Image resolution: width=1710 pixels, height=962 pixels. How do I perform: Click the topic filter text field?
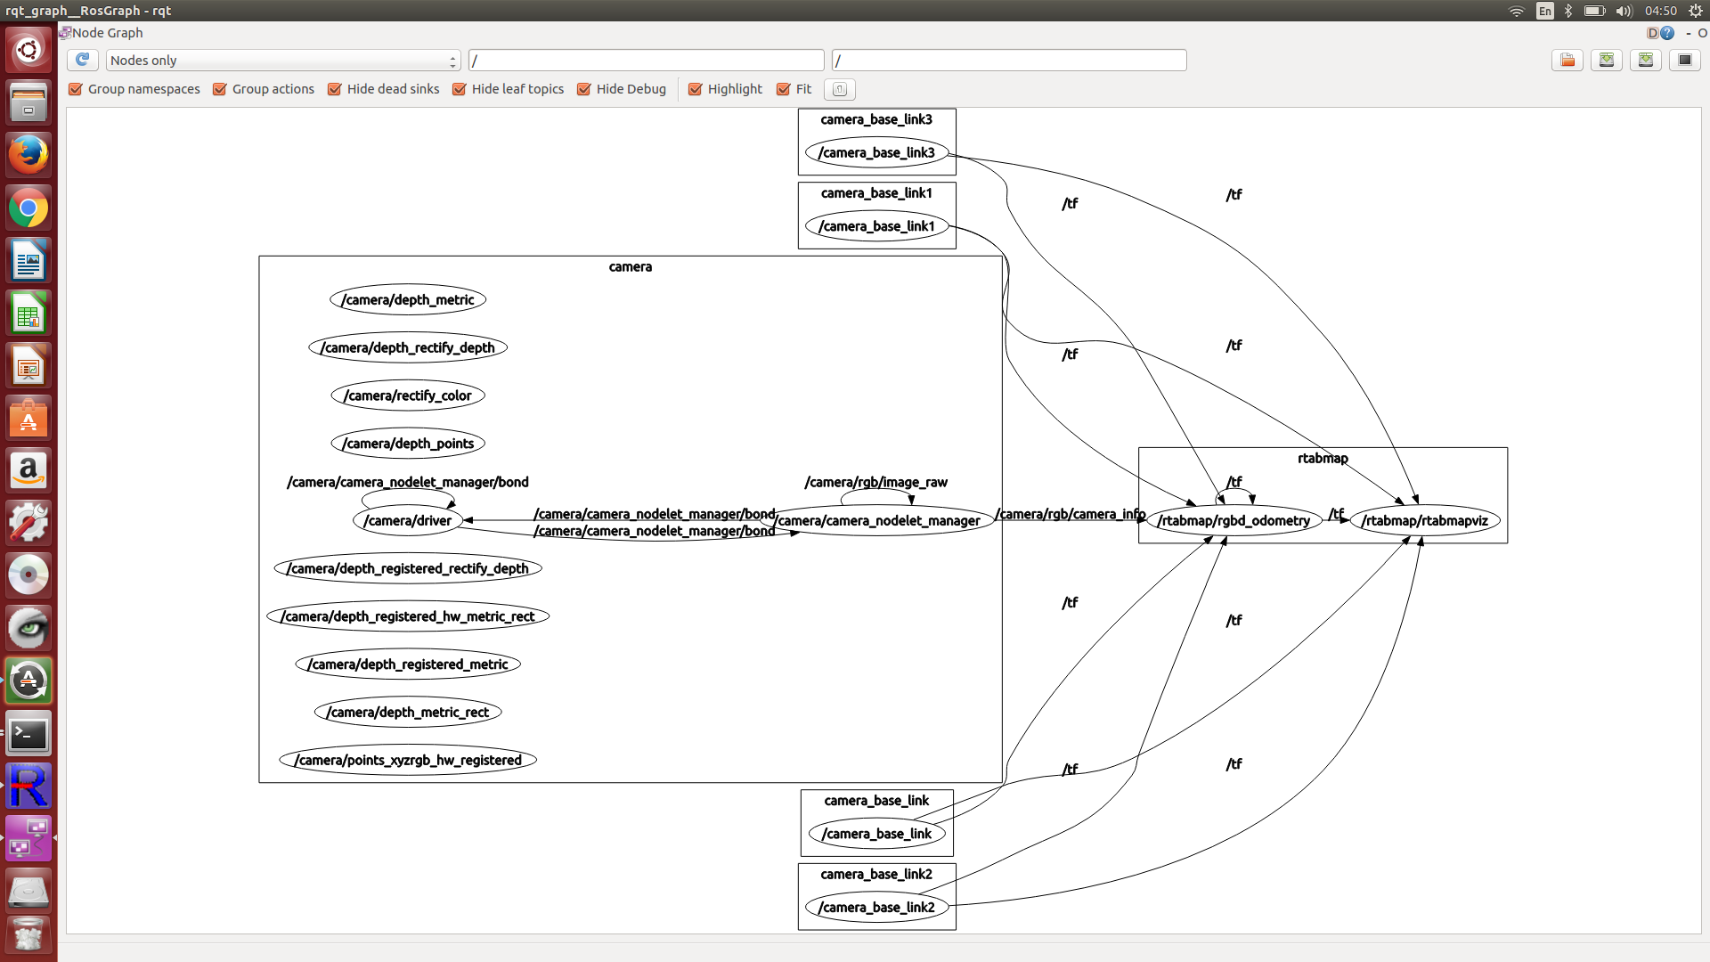click(1008, 60)
